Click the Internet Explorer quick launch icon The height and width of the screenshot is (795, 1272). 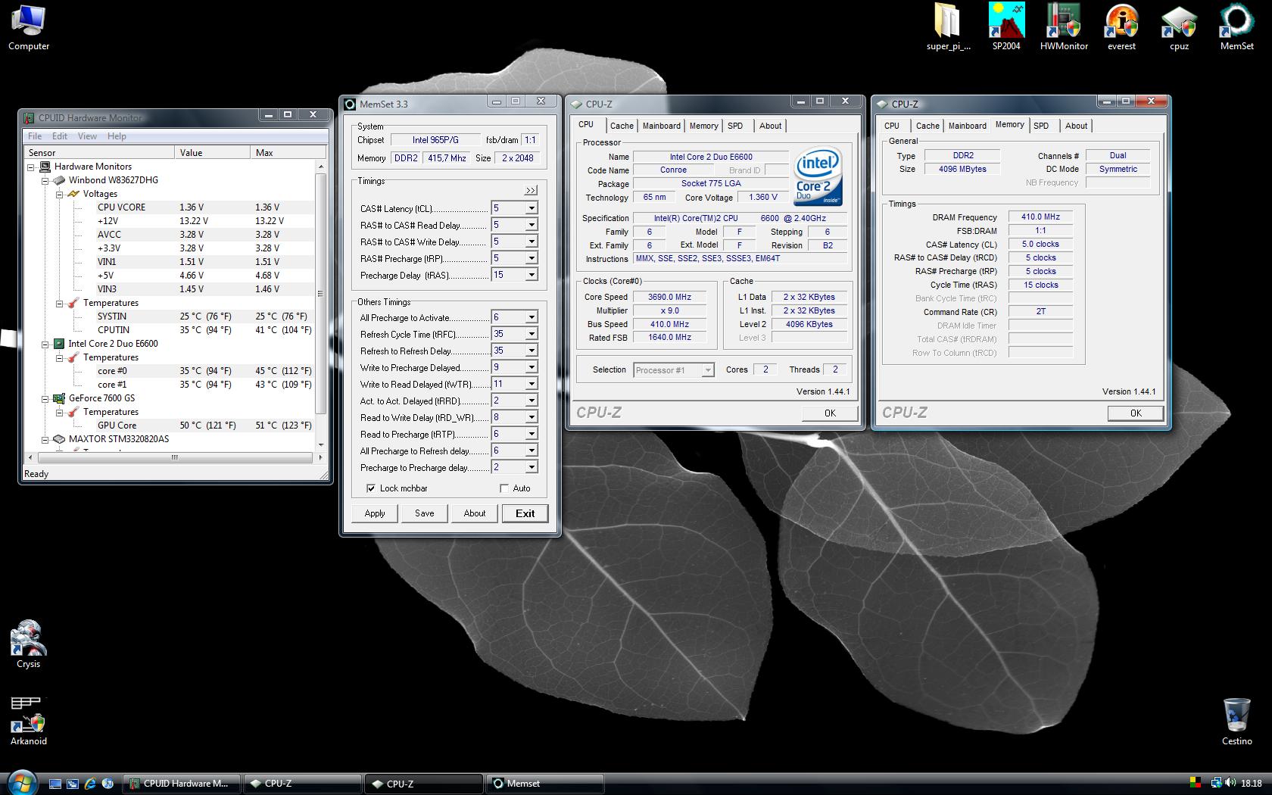coord(90,784)
